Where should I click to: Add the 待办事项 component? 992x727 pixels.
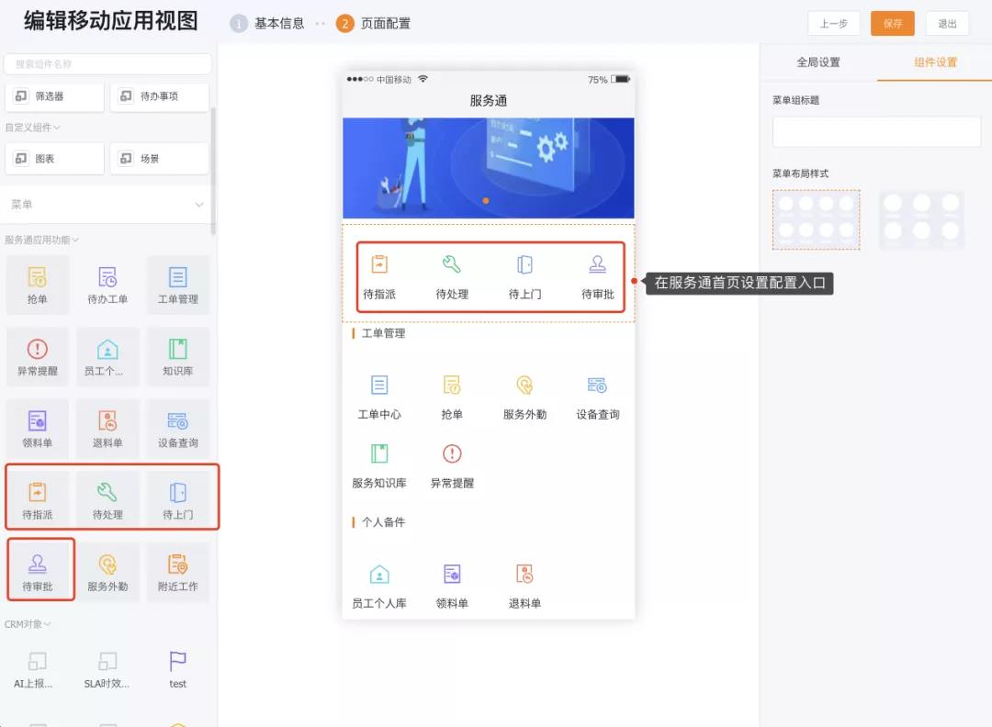pyautogui.click(x=160, y=96)
